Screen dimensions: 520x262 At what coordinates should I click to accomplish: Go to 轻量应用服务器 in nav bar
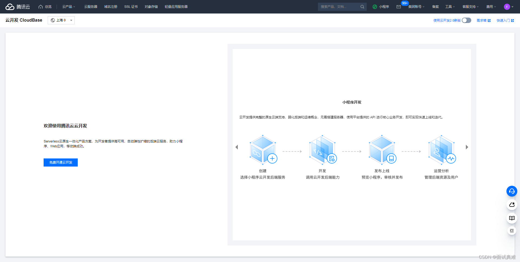click(176, 7)
